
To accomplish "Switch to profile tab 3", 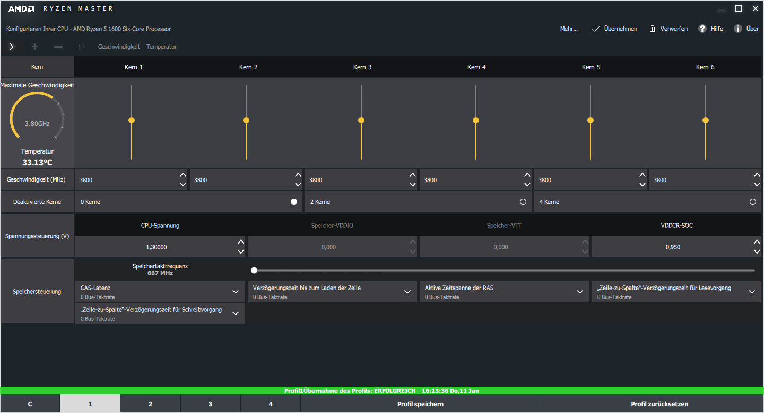I will point(211,404).
